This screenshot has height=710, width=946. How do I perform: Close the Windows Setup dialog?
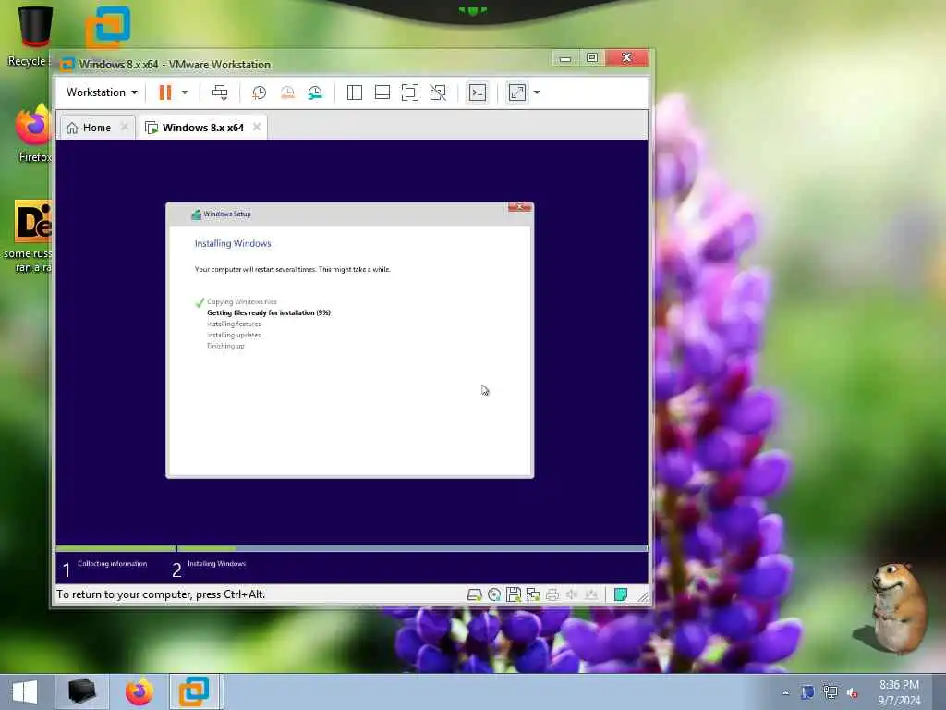tap(519, 208)
